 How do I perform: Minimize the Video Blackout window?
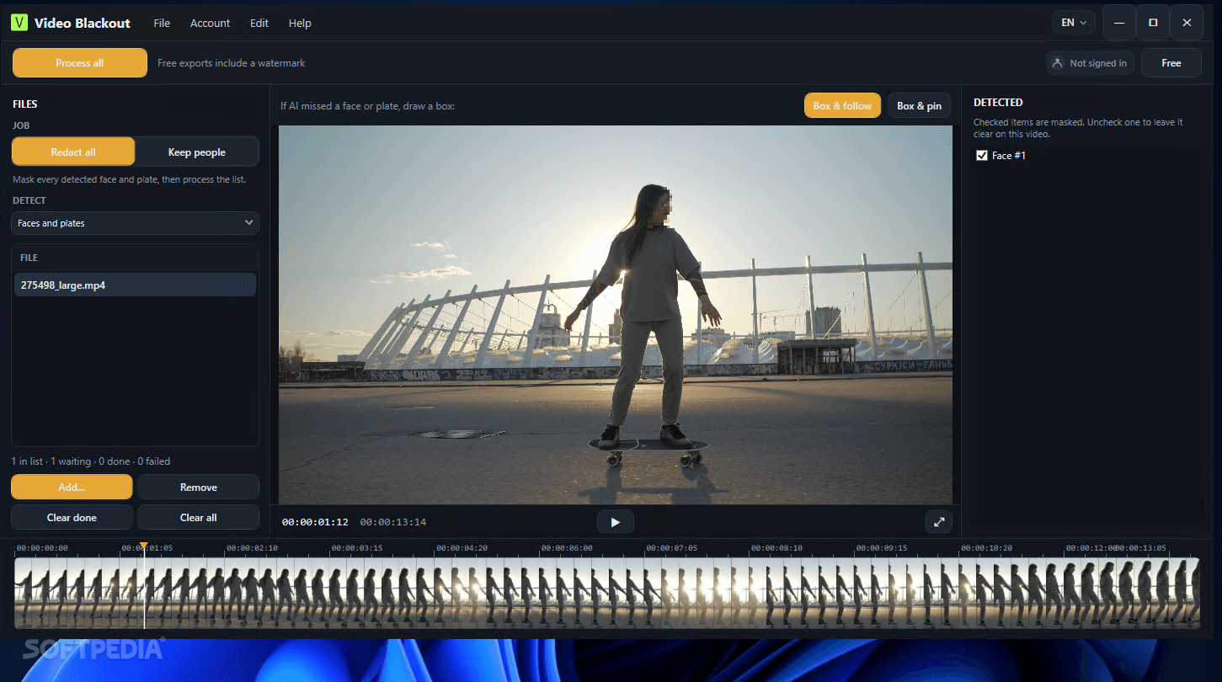pyautogui.click(x=1119, y=23)
